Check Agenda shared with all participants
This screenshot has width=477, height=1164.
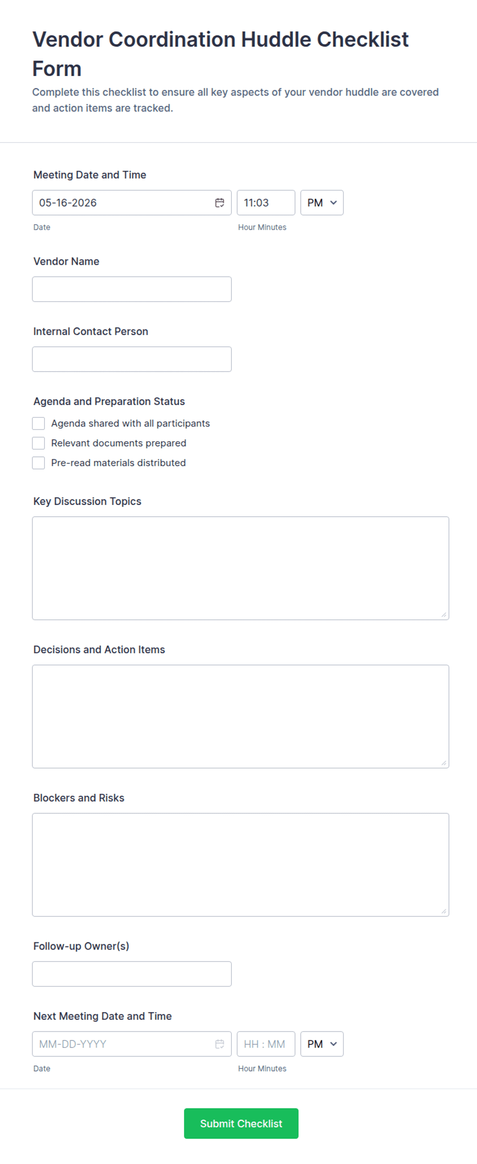coord(38,423)
